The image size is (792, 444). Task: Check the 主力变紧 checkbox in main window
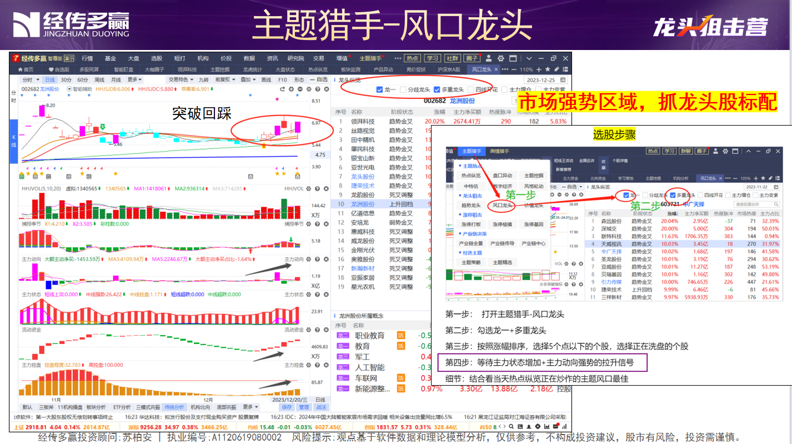538,89
